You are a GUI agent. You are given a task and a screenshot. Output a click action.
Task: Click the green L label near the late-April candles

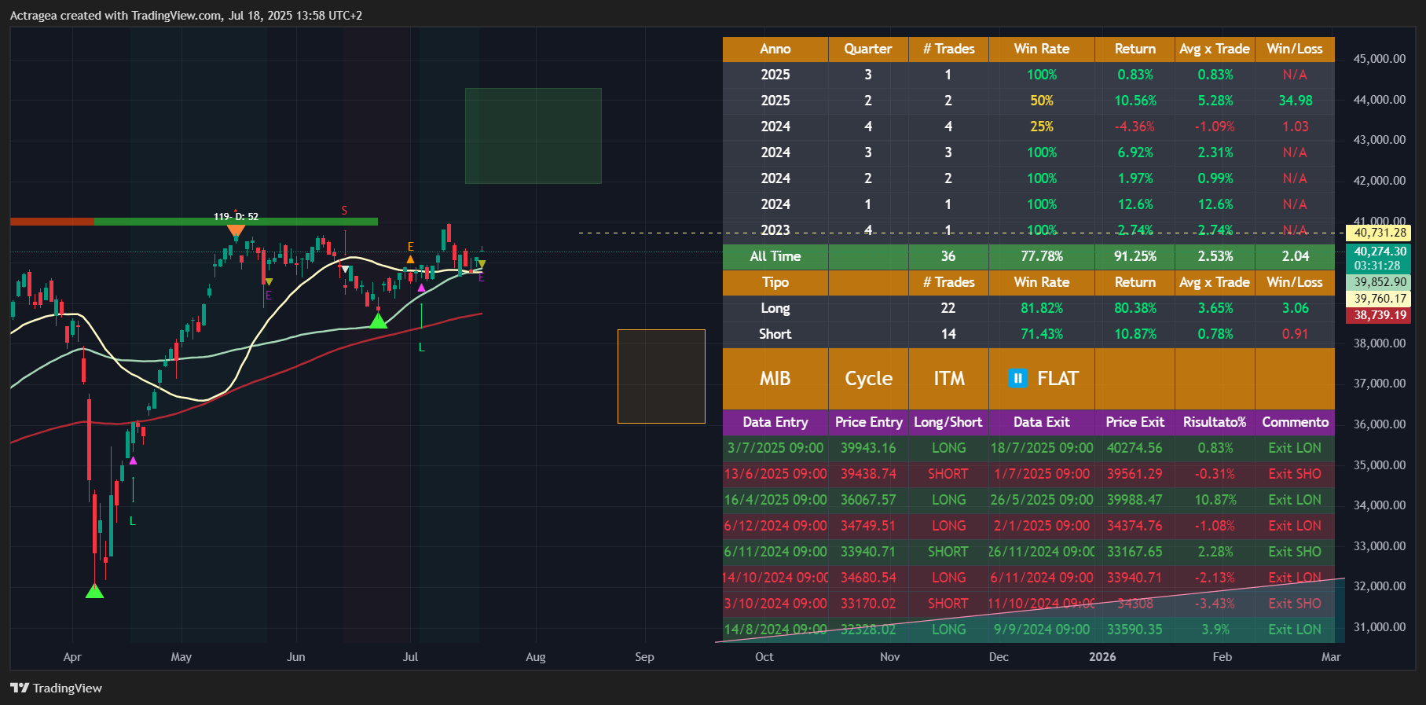click(133, 521)
